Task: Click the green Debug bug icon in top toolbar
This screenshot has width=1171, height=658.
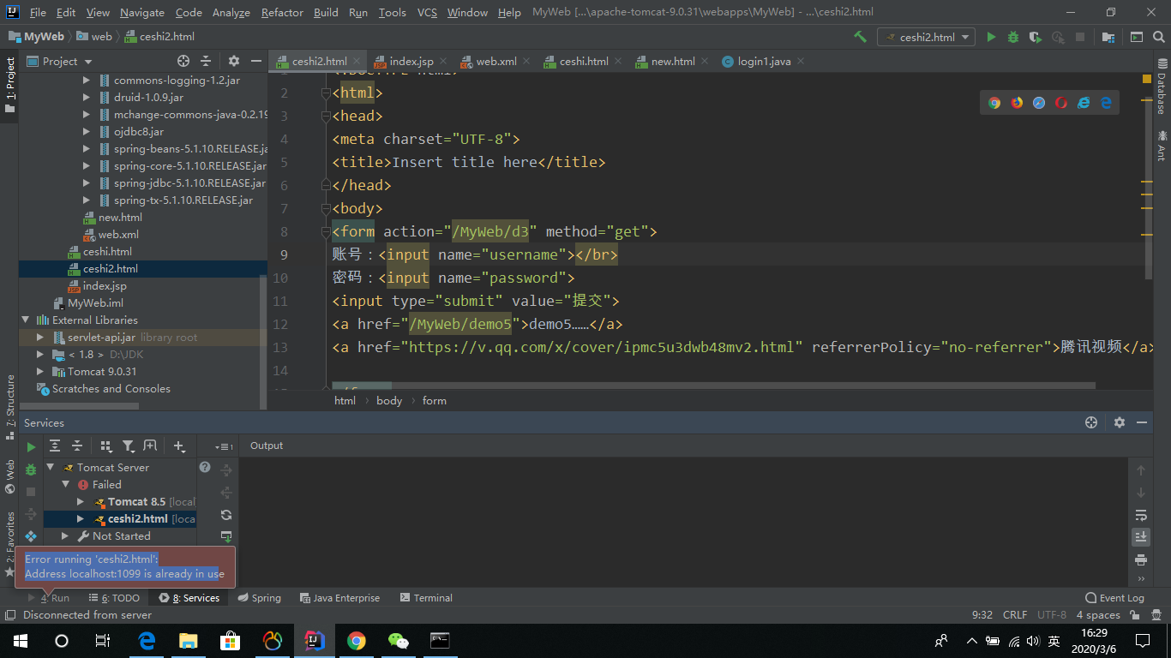Action: (1013, 37)
